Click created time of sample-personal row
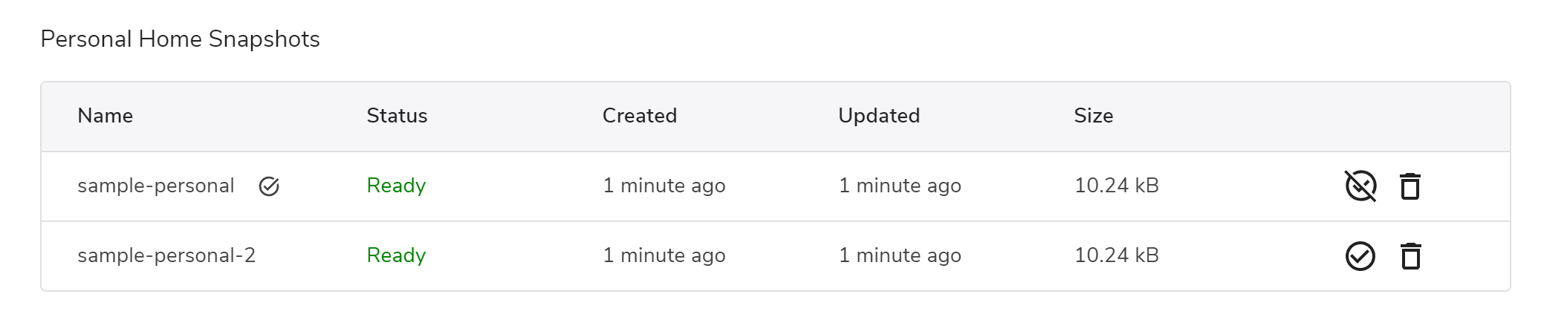This screenshot has height=320, width=1544. (664, 186)
